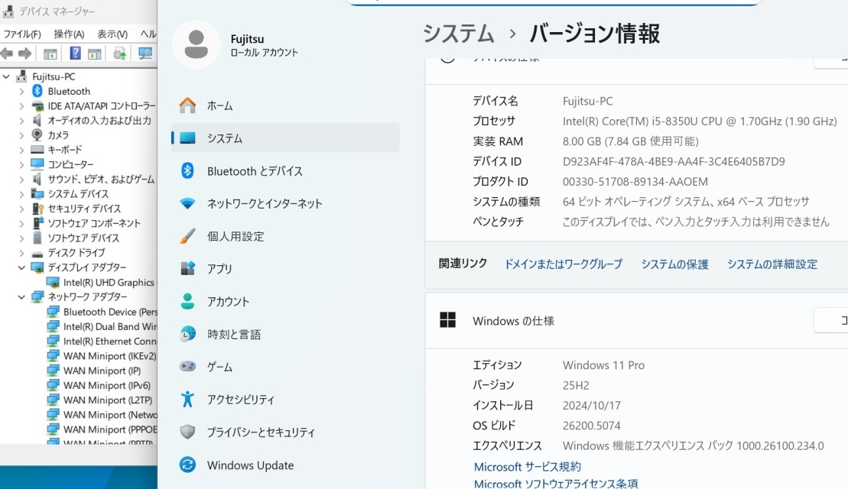
Task: Open the 操作(A) menu
Action: (69, 34)
